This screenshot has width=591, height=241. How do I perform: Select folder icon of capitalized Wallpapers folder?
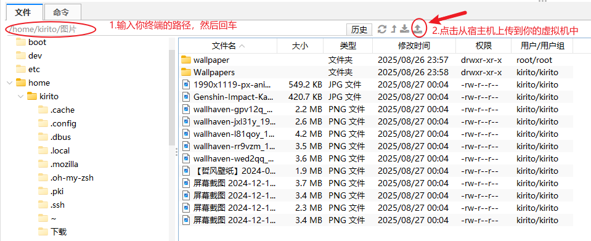click(x=186, y=72)
